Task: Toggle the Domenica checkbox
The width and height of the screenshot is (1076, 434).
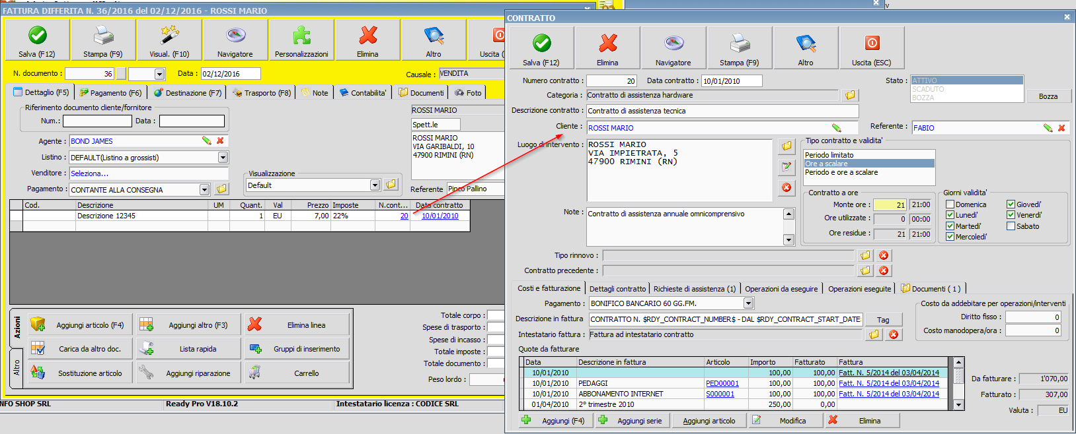Action: [950, 204]
